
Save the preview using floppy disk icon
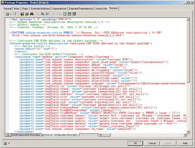[22, 14]
